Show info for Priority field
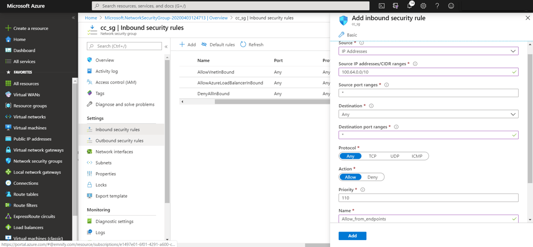This screenshot has width=533, height=247. (362, 190)
